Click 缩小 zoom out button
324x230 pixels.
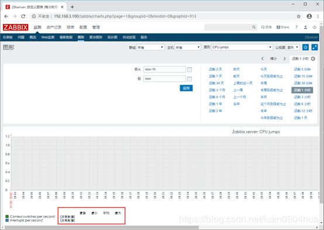pos(273,59)
